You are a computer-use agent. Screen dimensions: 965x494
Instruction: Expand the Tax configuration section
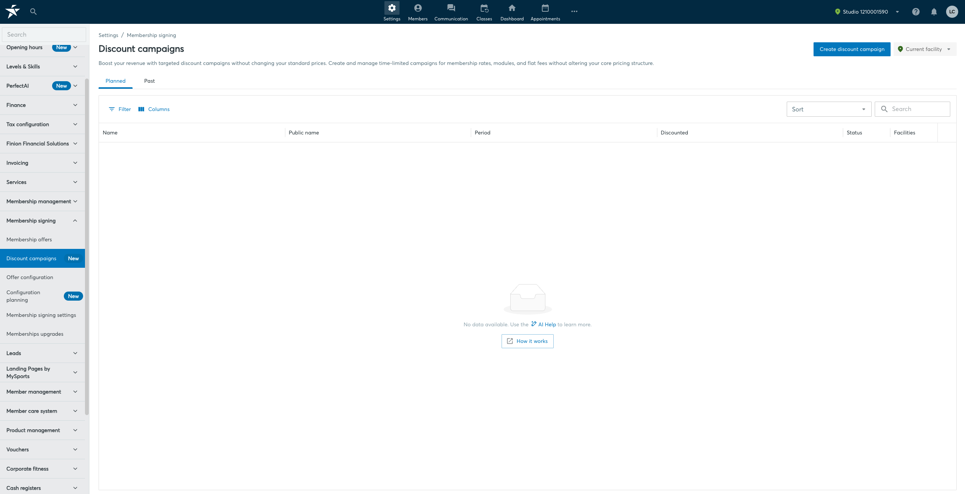coord(42,124)
